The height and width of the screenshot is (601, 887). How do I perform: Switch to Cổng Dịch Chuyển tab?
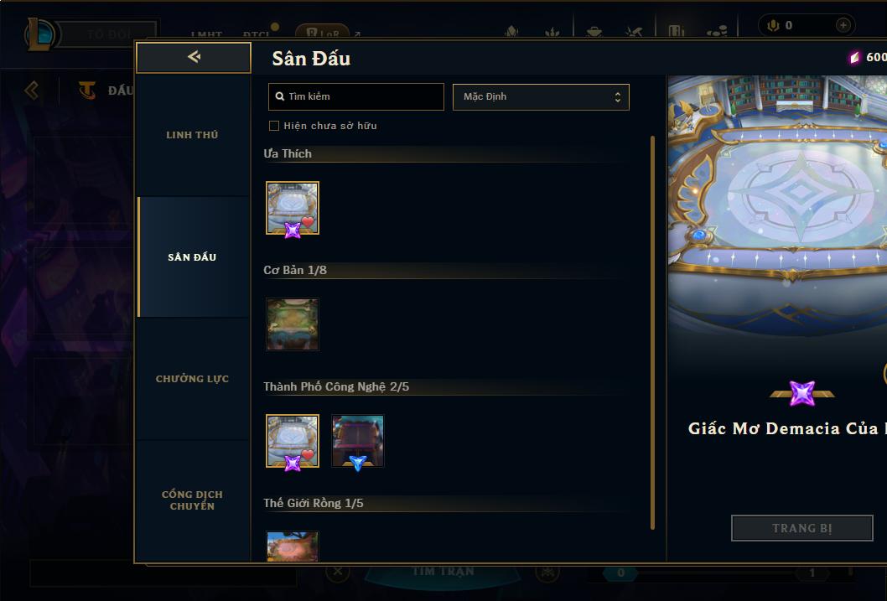tap(192, 500)
